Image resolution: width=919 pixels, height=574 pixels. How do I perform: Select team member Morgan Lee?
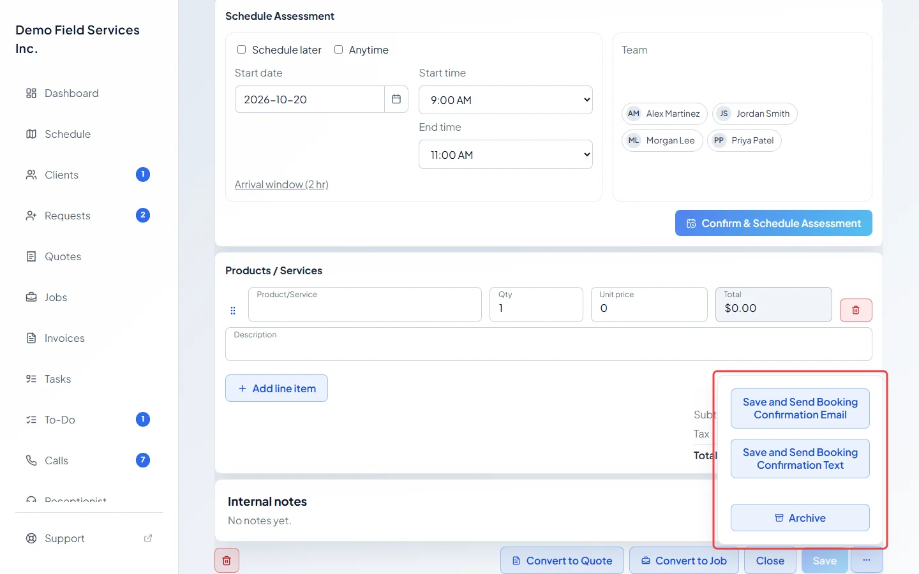[x=662, y=140]
